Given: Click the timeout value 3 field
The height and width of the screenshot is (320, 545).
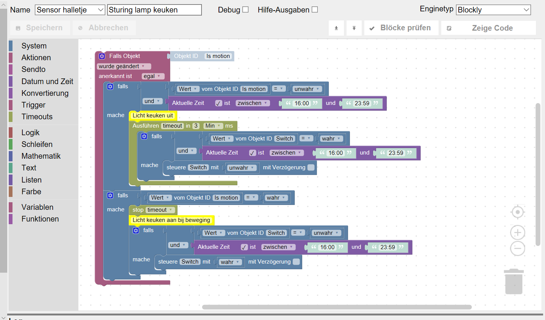Looking at the screenshot, I should [196, 126].
